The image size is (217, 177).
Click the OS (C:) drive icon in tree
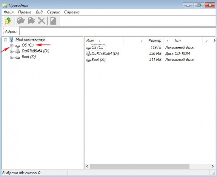[x=18, y=46]
